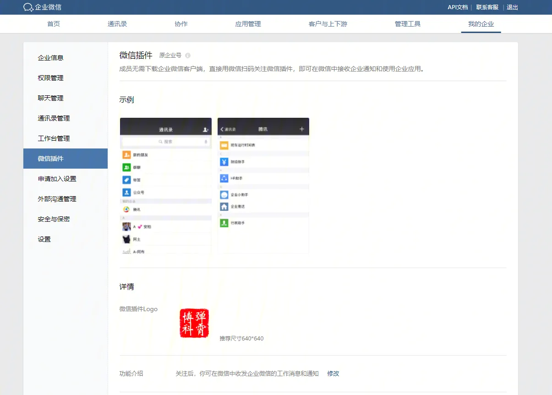This screenshot has height=395, width=552.
Task: Select the 我的企业 tab
Action: click(481, 24)
